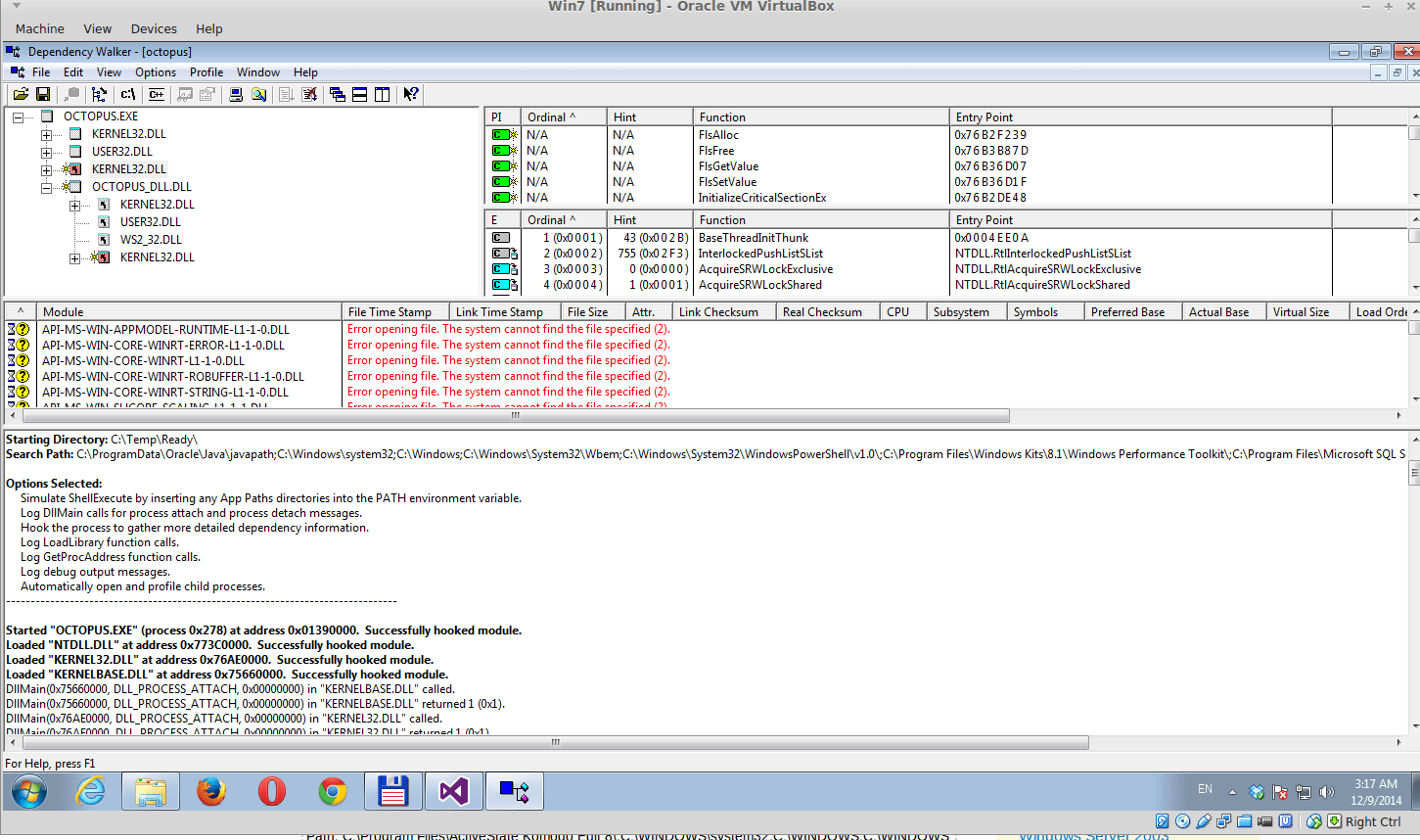Screen dimensions: 1420x840
Task: Sort by File Time Stamp column header
Action: coord(395,312)
